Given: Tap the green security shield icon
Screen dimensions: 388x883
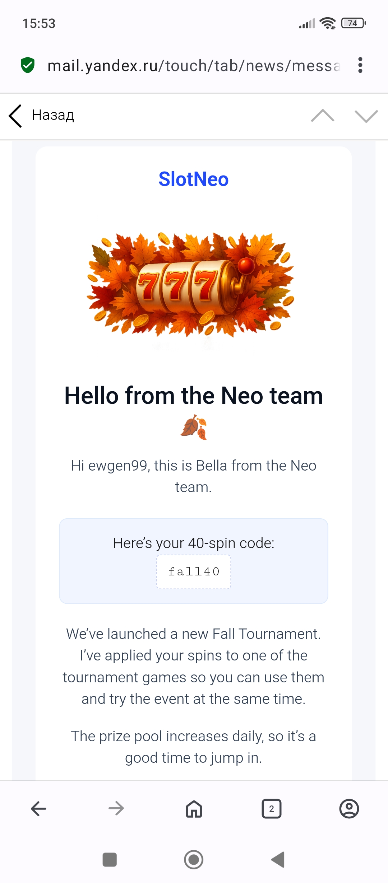Looking at the screenshot, I should [28, 65].
